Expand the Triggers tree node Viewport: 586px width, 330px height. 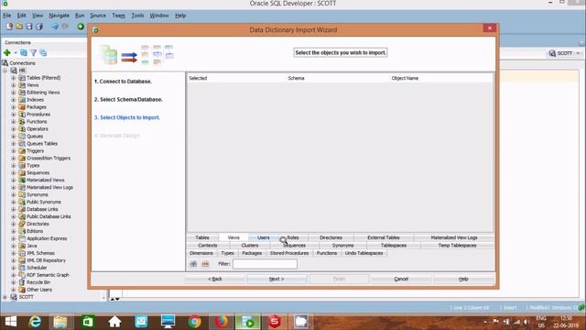pyautogui.click(x=14, y=150)
